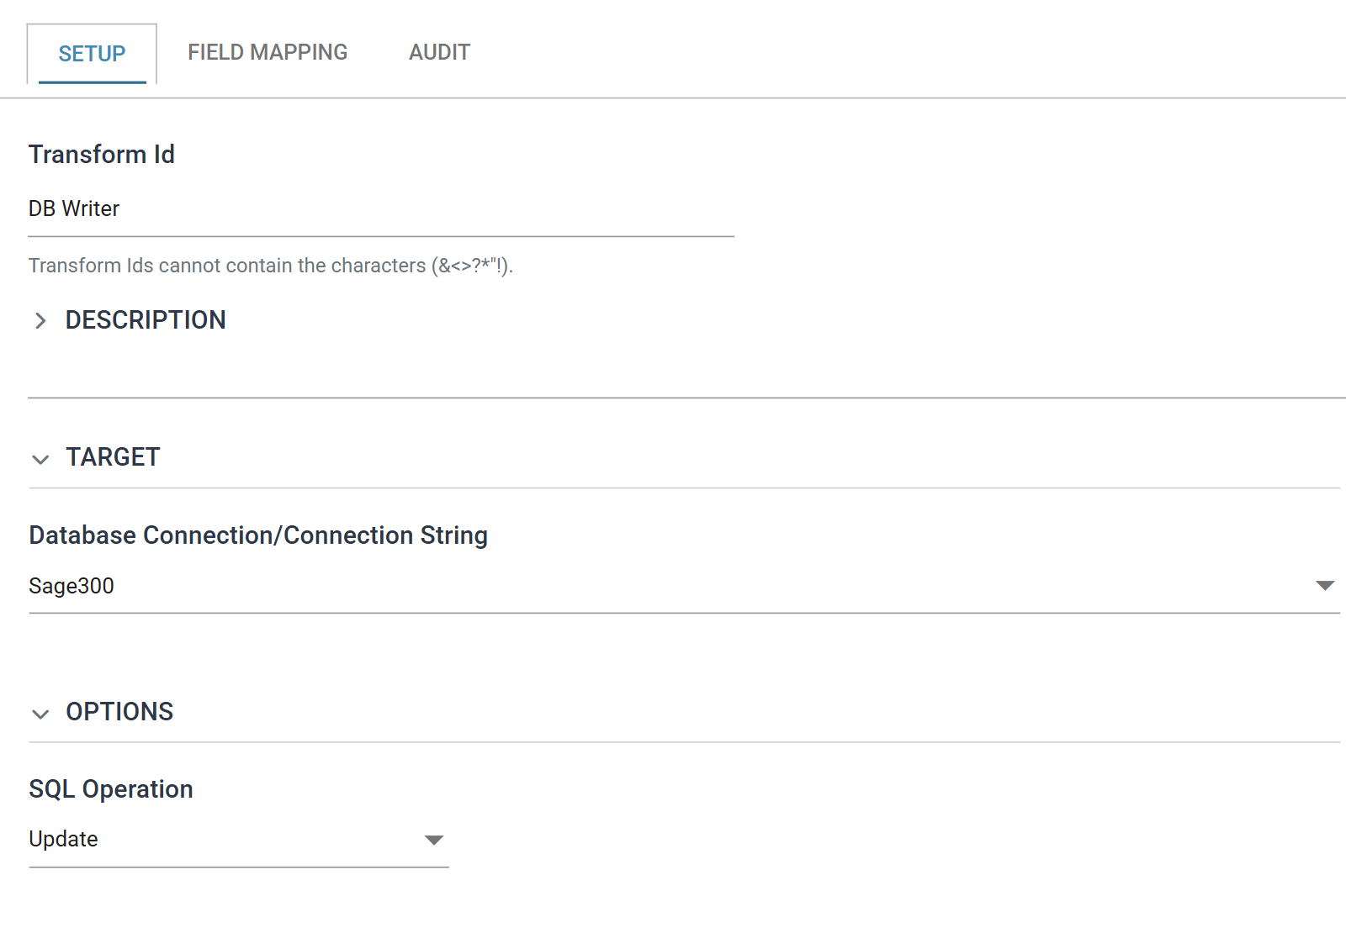Click the OPTIONS section heading
1346x933 pixels.
point(119,712)
